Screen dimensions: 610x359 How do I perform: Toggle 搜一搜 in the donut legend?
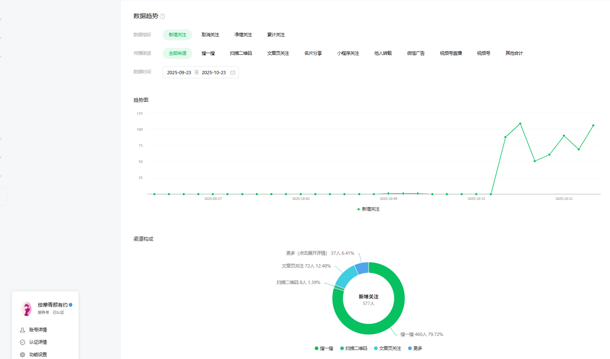324,349
